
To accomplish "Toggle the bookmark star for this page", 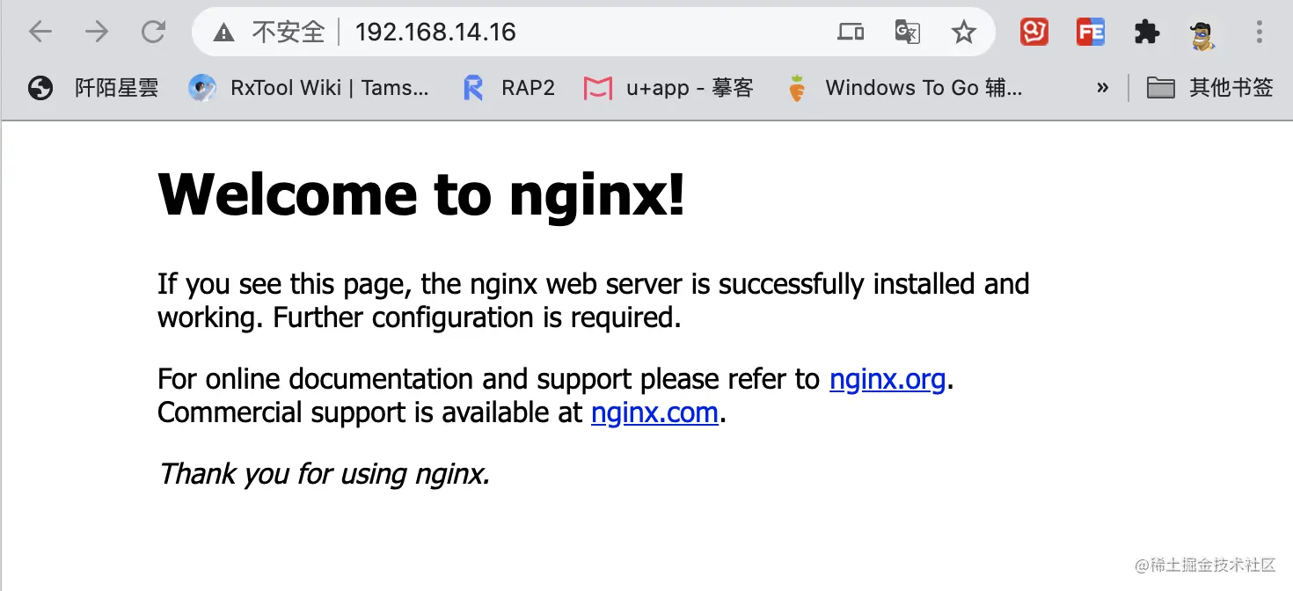I will [x=964, y=32].
